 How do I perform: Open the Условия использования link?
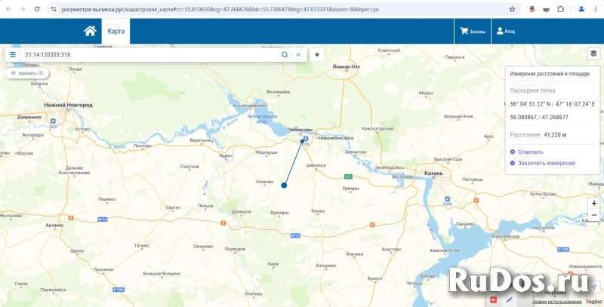click(557, 302)
